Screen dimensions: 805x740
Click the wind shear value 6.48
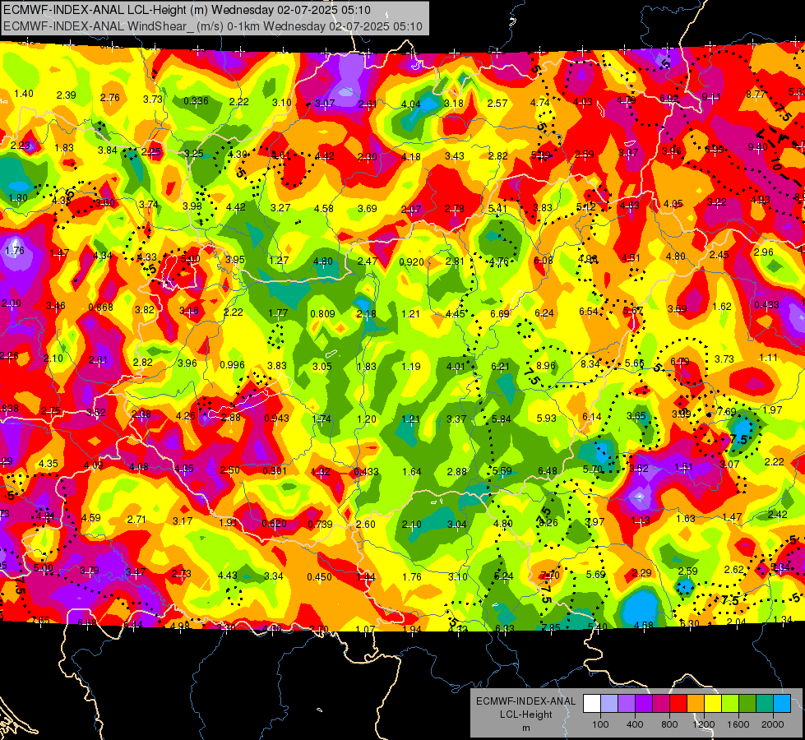click(x=548, y=471)
